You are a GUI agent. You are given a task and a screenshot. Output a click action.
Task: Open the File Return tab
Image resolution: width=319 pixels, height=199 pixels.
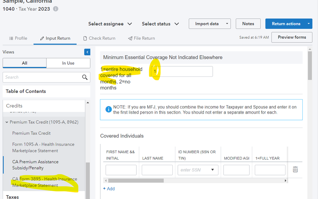click(x=141, y=38)
